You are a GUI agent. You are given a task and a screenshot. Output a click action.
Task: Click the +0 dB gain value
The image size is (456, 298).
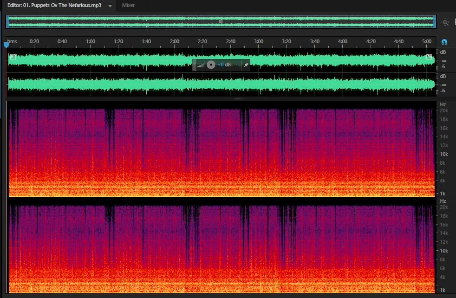tap(224, 65)
